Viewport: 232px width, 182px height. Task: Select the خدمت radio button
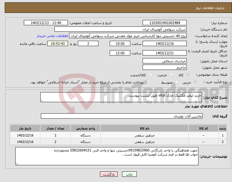(171, 75)
